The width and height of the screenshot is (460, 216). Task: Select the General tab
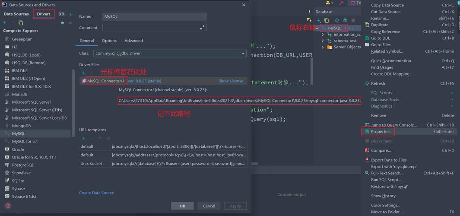coord(86,41)
